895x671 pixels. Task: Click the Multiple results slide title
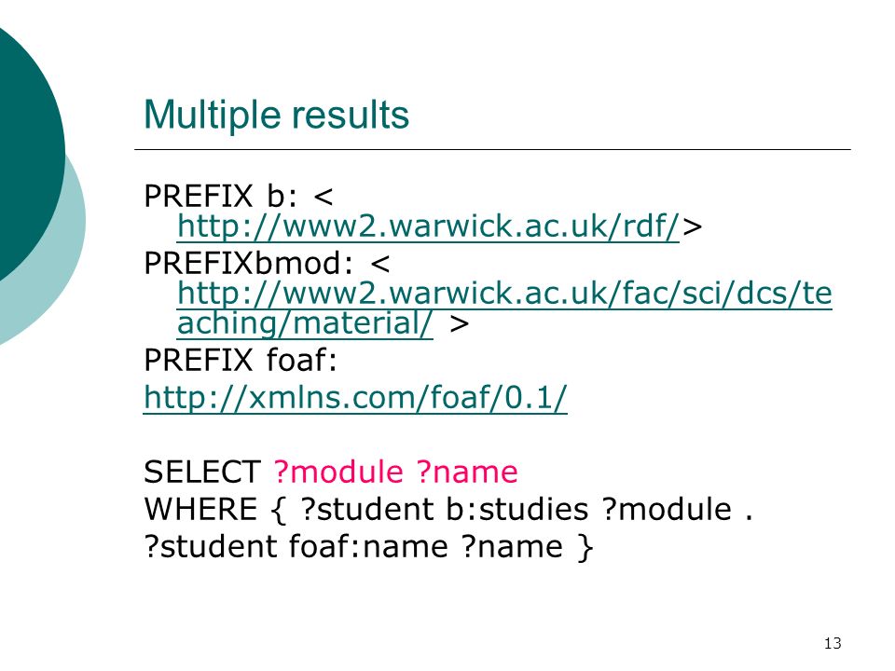(x=277, y=116)
